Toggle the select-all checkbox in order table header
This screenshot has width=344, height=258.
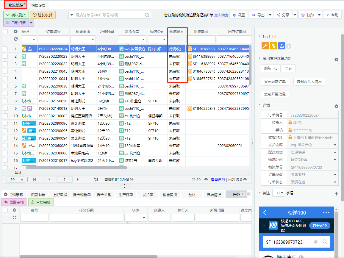click(5, 32)
